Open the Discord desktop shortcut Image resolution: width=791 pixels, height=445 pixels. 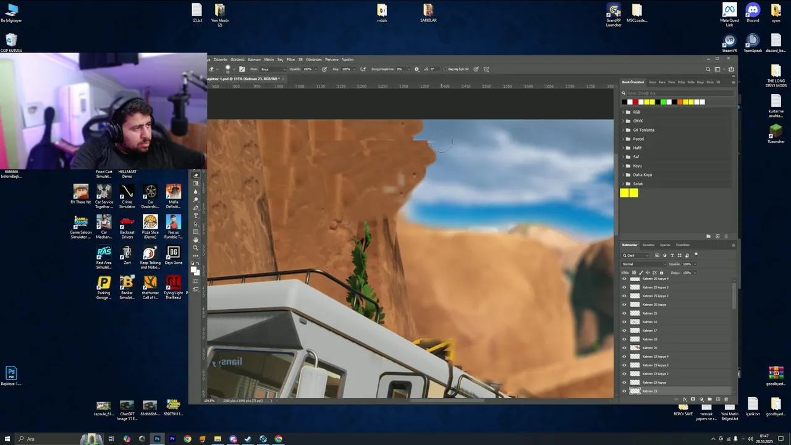(x=753, y=13)
